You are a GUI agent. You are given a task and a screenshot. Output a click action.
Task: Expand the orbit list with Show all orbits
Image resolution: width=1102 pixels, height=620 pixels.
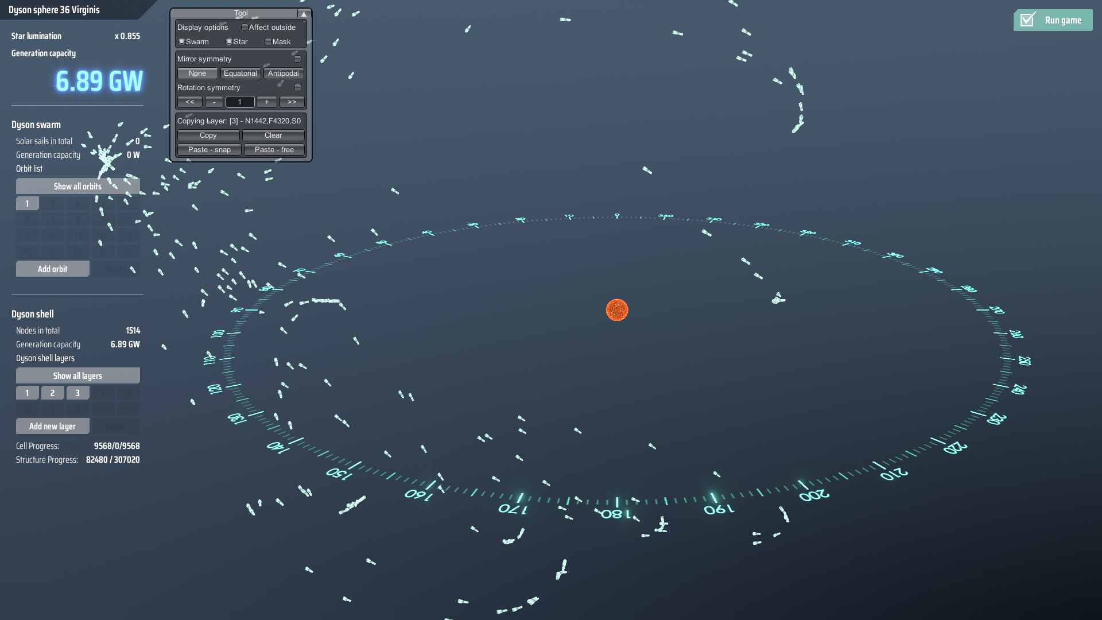click(x=77, y=186)
